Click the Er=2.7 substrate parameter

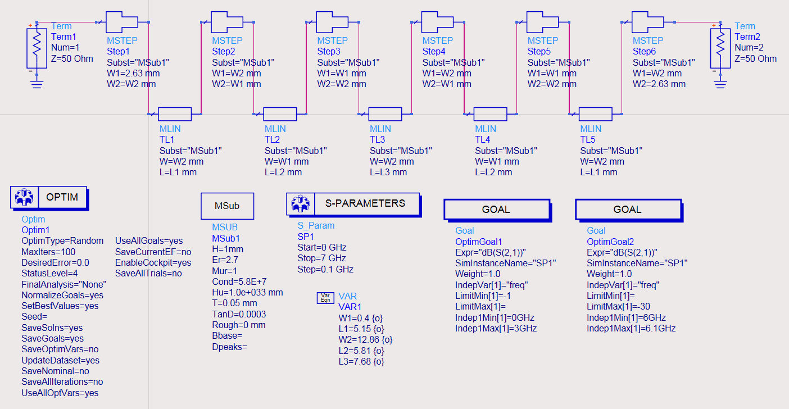pos(225,260)
